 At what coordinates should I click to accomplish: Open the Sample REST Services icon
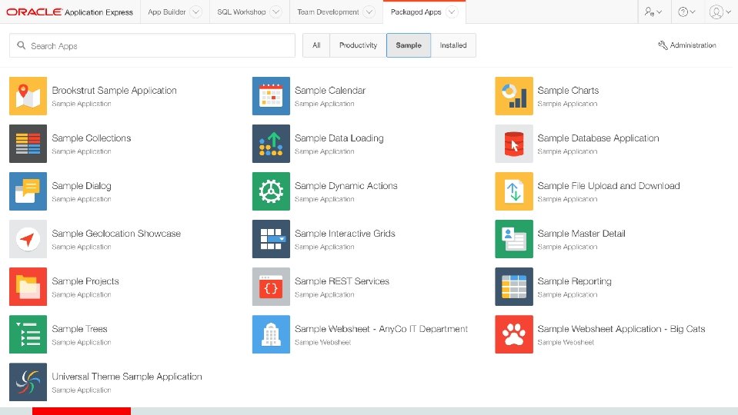[x=271, y=287]
